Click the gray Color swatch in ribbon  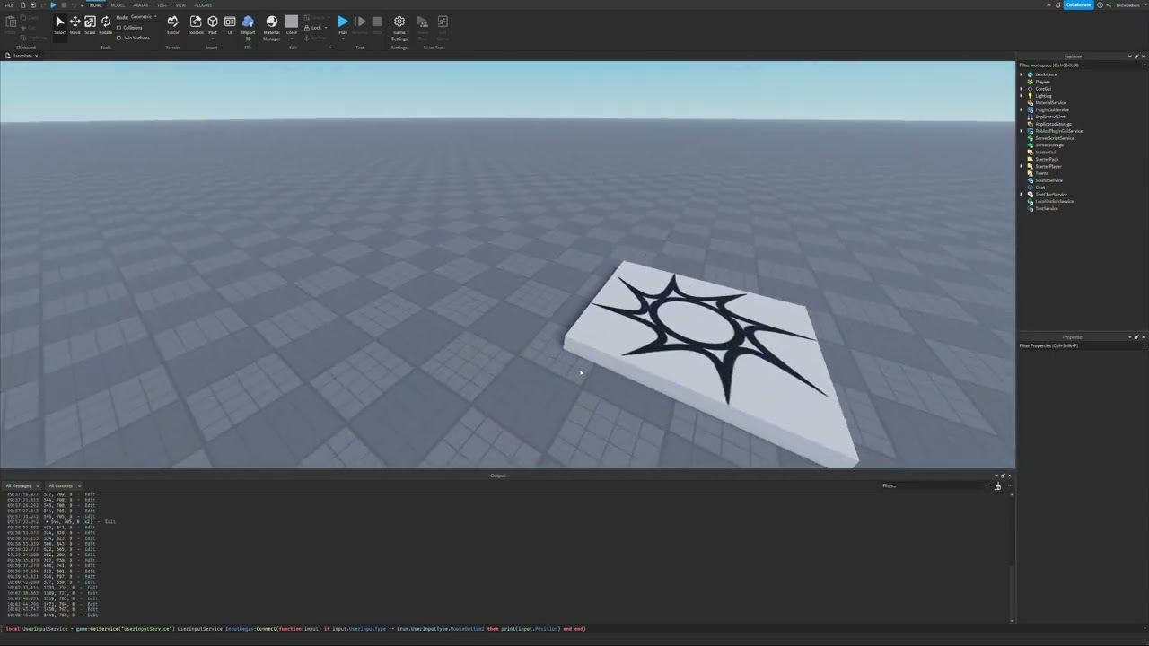point(292,22)
